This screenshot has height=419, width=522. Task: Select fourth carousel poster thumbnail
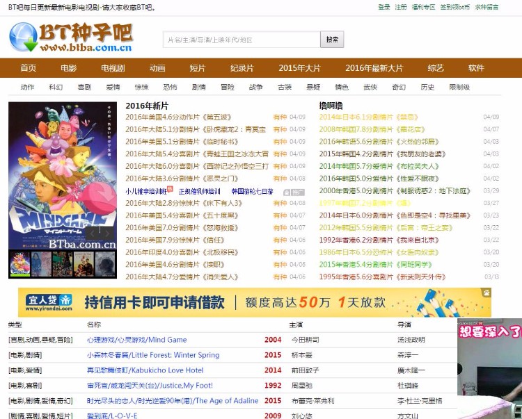84,264
